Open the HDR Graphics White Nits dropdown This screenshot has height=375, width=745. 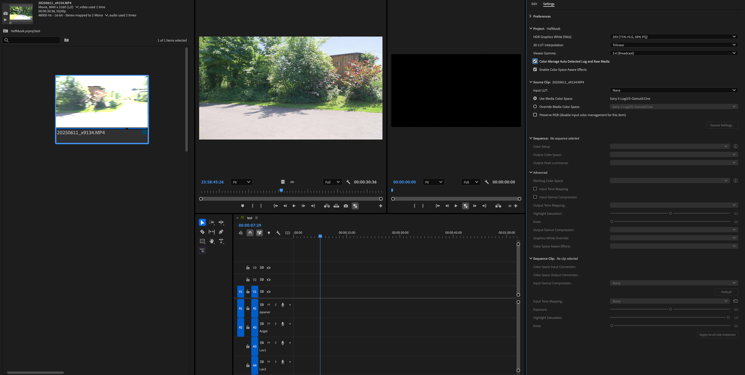point(673,37)
